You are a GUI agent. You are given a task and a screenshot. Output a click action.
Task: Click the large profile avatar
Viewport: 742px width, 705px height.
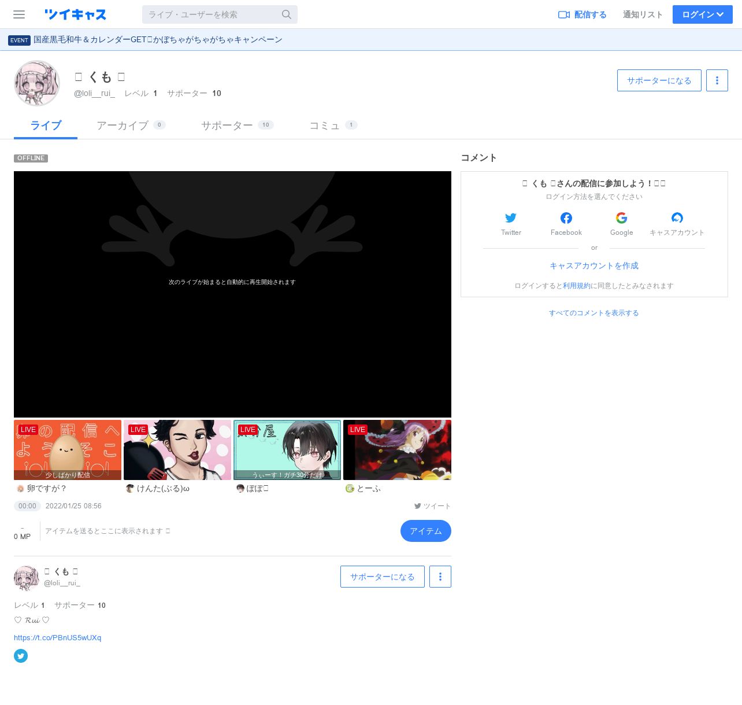(37, 83)
